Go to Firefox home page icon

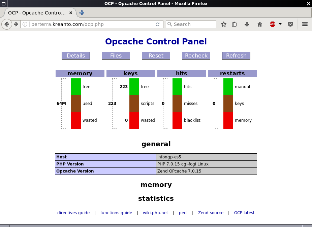pyautogui.click(x=259, y=24)
